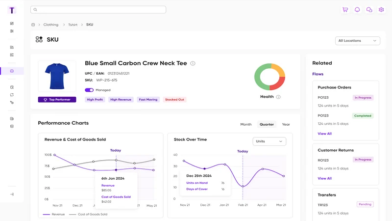The image size is (392, 221).
Task: Click the In Progress badge for RO123
Action: 363,160
